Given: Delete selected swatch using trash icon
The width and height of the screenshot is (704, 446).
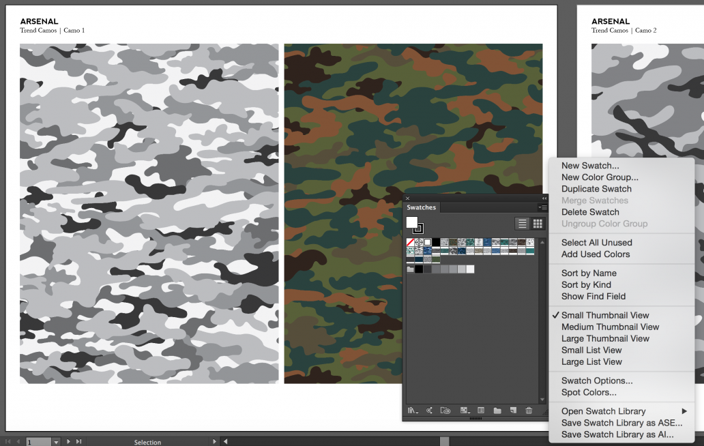Looking at the screenshot, I should coord(529,411).
